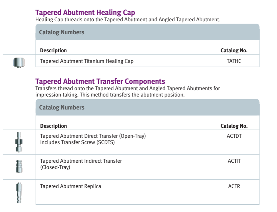The width and height of the screenshot is (277, 212).
Task: Click the Tapered Abutment Replica image
Action: 19,193
